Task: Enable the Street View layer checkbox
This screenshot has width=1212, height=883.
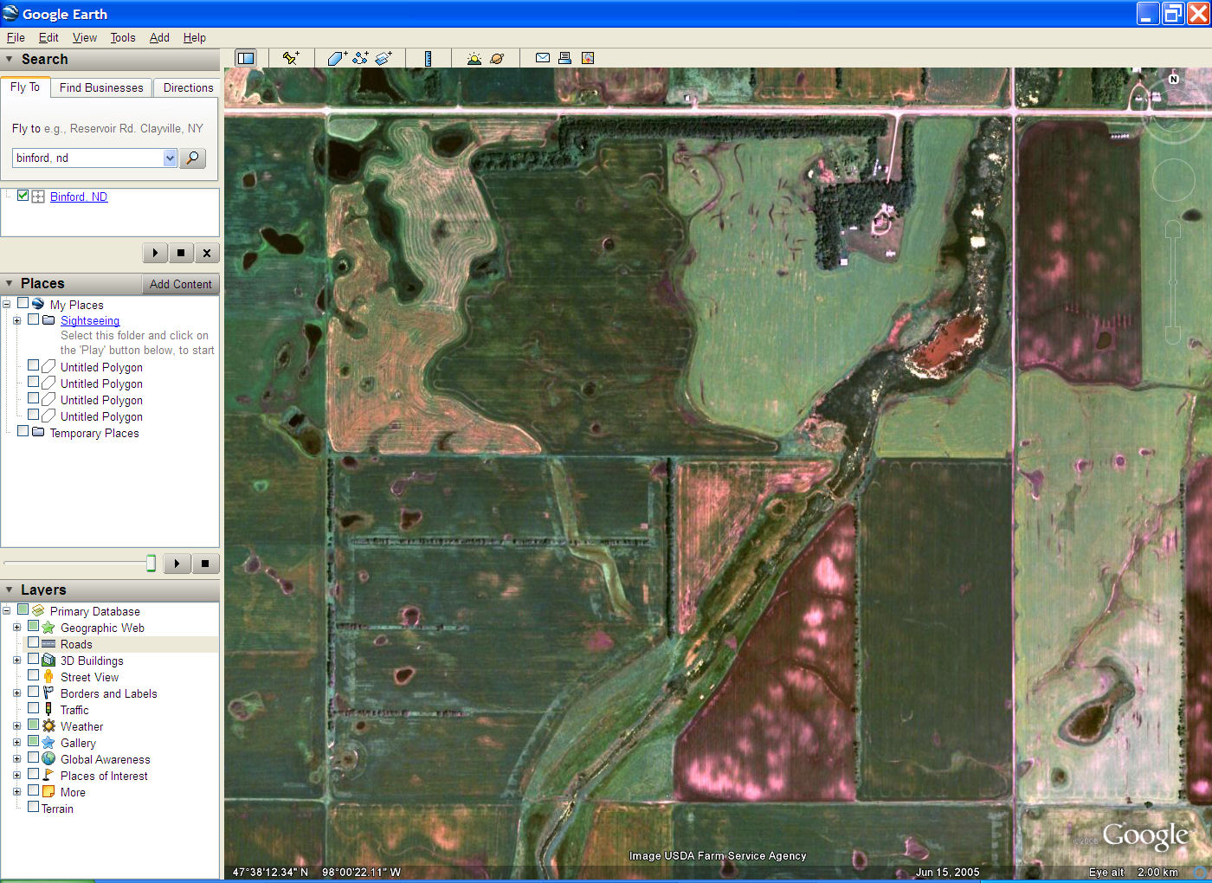Action: [x=33, y=675]
